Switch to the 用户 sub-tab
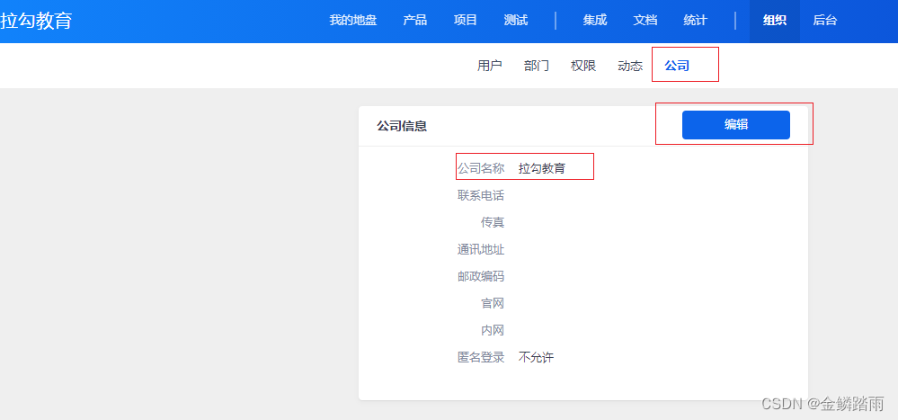The height and width of the screenshot is (420, 898). pyautogui.click(x=490, y=66)
